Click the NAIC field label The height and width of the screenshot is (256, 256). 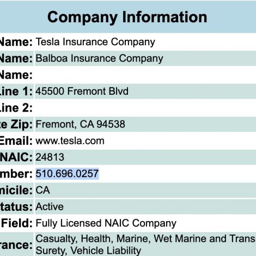click(16, 157)
